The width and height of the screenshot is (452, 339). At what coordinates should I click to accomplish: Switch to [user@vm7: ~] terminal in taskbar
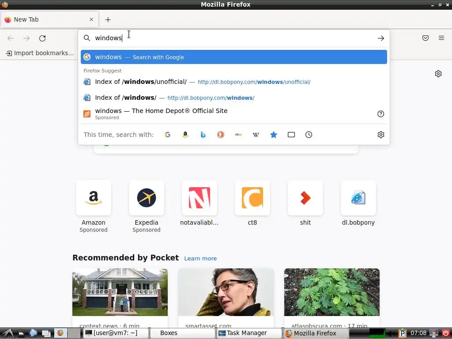pos(116,333)
